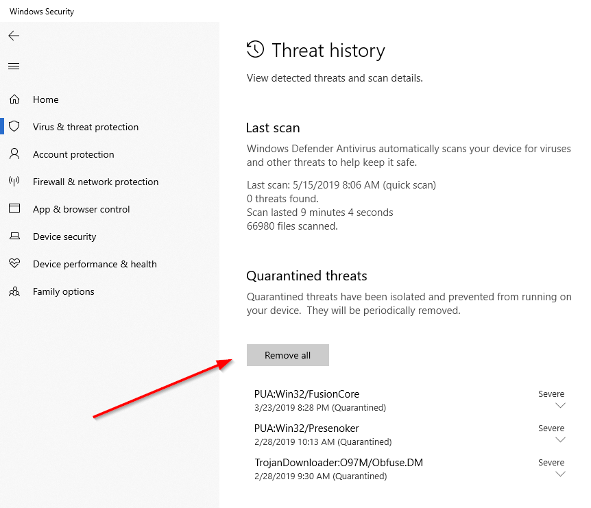This screenshot has width=591, height=508.
Task: Click the Threat history clock icon
Action: pos(256,49)
